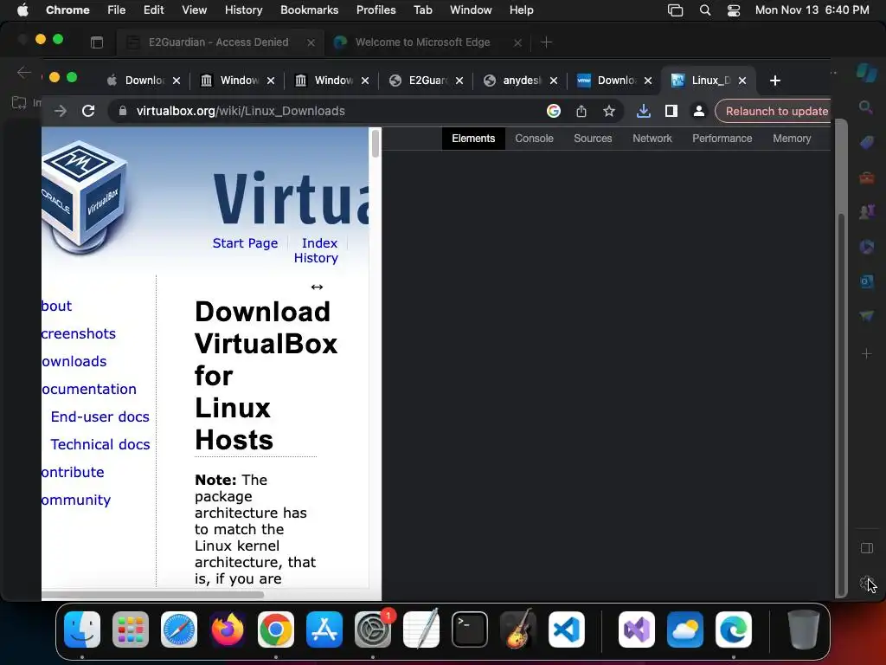Open Launchpad from the Dock
Screen dimensions: 886x665
[x=131, y=629]
